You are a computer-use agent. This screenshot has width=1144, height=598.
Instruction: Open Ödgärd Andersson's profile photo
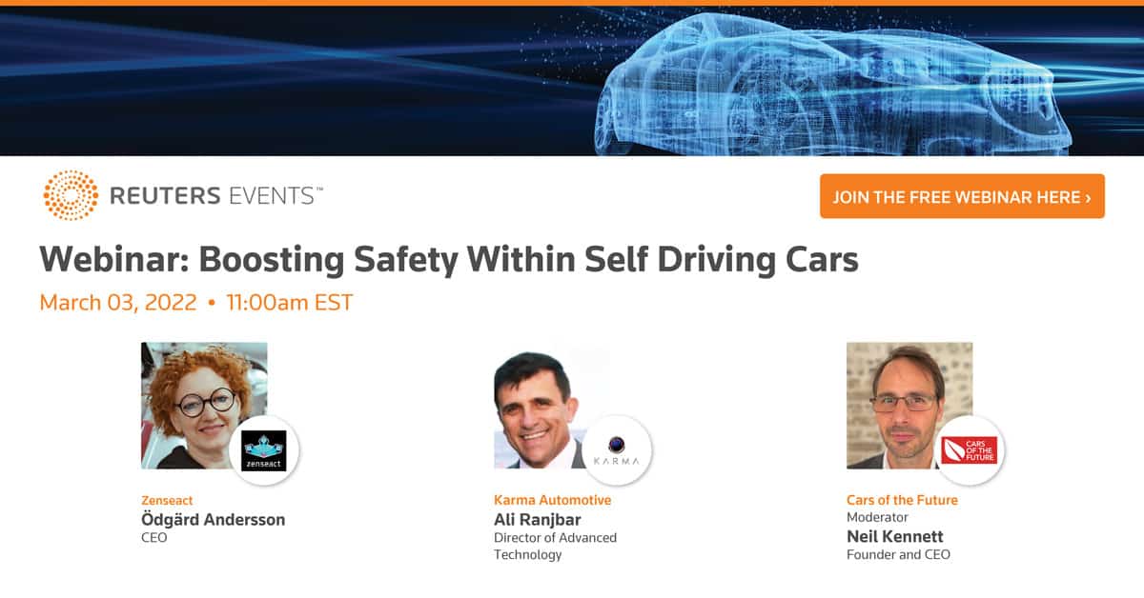(204, 406)
